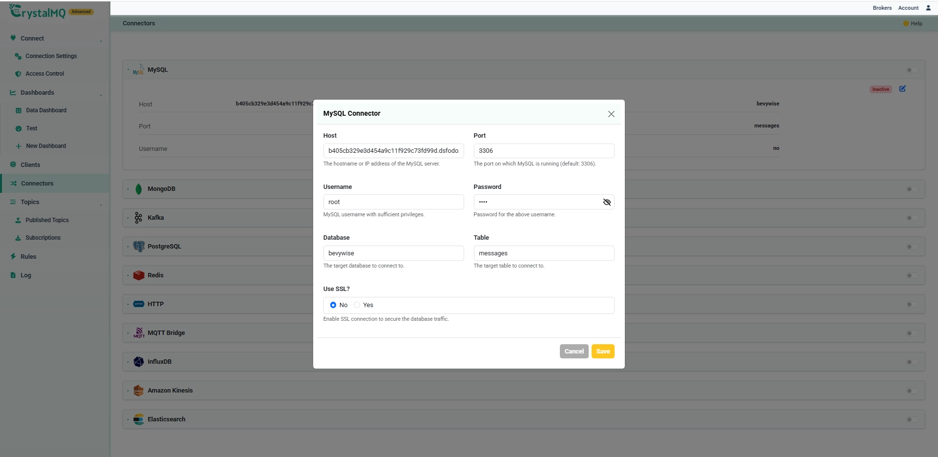Open Published Topics in sidebar
938x457 pixels.
pyautogui.click(x=47, y=220)
